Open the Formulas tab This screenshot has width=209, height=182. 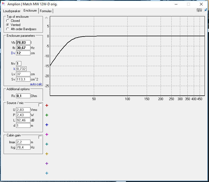(46, 11)
